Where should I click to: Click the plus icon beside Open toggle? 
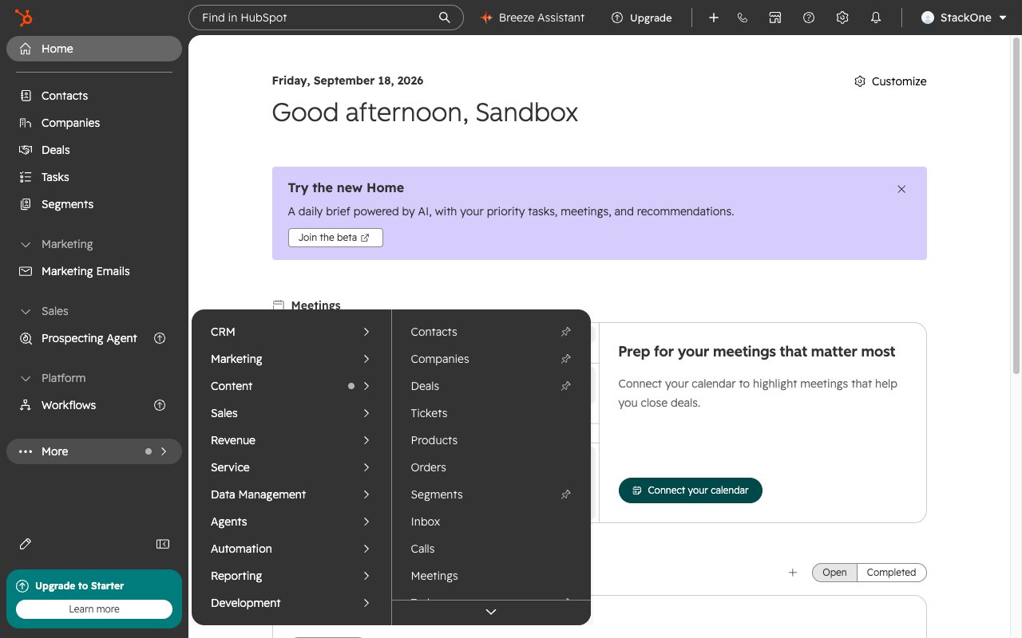[793, 573]
